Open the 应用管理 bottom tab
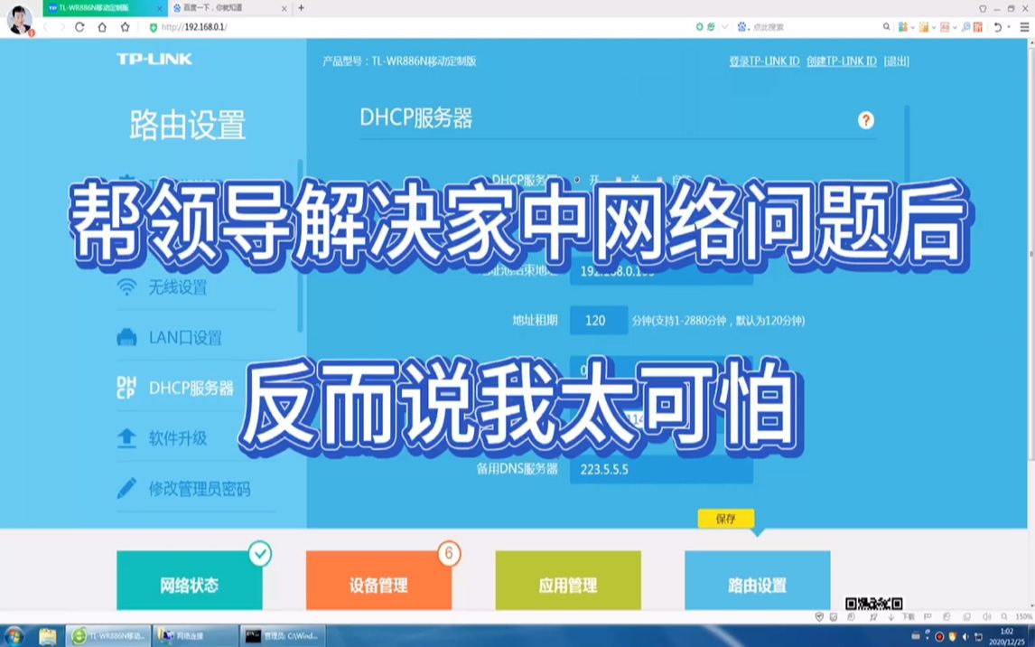The image size is (1035, 647). [568, 581]
